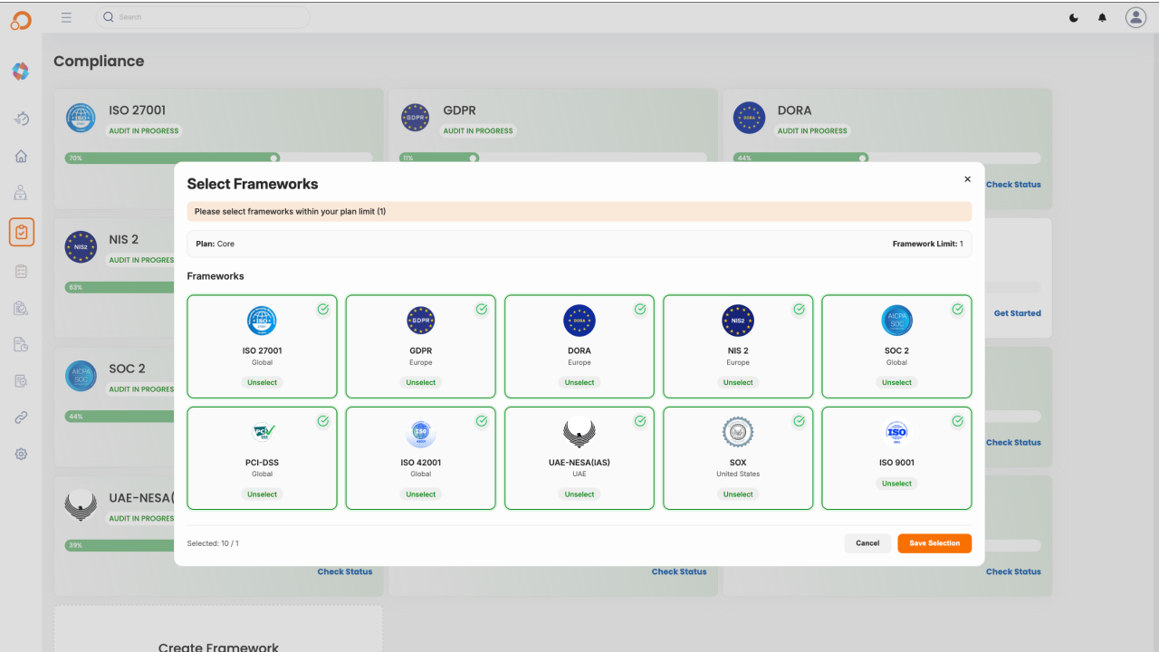Switch to dark mode with moon icon
The image size is (1159, 652).
[x=1074, y=17]
